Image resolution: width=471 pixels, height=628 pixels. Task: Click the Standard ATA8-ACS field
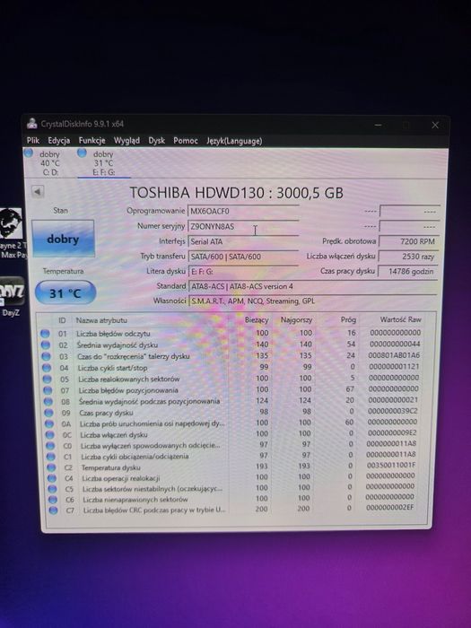coord(313,286)
